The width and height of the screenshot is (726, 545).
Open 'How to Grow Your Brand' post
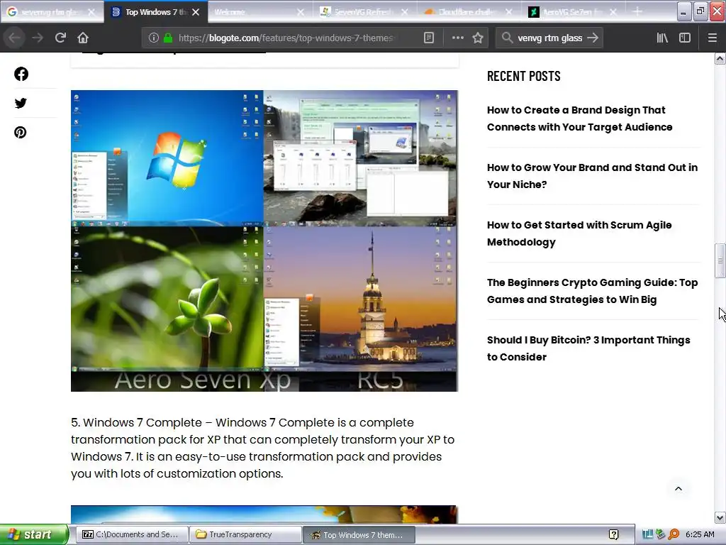tap(592, 176)
